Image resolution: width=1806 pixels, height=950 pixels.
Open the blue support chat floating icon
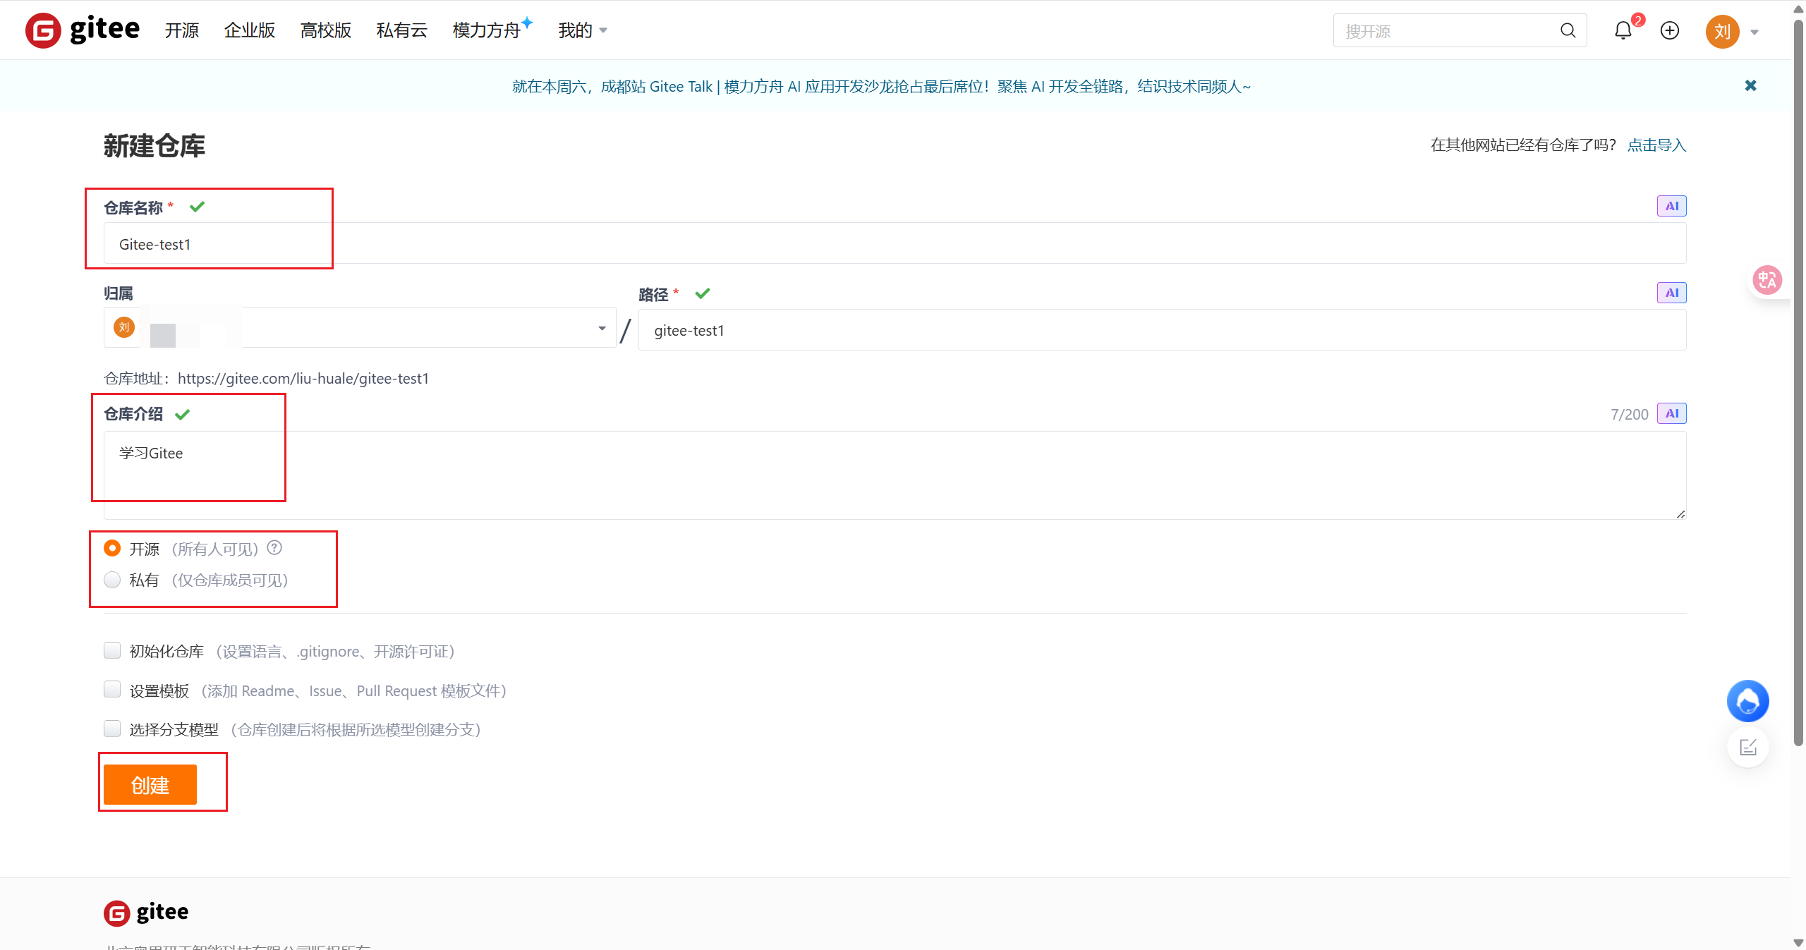[x=1748, y=701]
